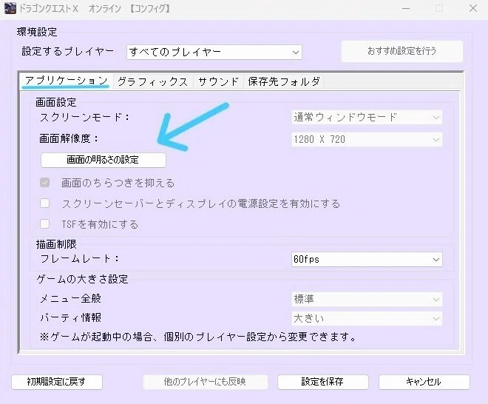
Task: Enable the TSFを有効にする checkbox
Action: point(45,224)
